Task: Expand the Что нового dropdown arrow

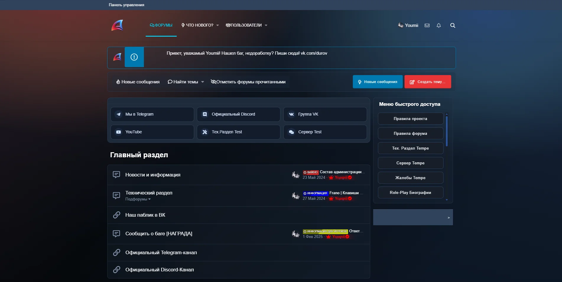Action: (x=218, y=25)
